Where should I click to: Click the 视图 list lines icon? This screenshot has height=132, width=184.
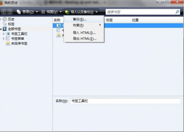[43, 12]
